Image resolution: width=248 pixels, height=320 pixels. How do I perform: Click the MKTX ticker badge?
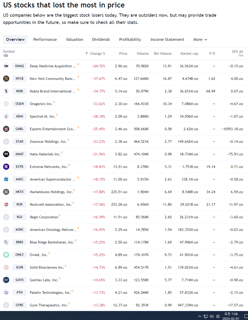tap(20, 192)
